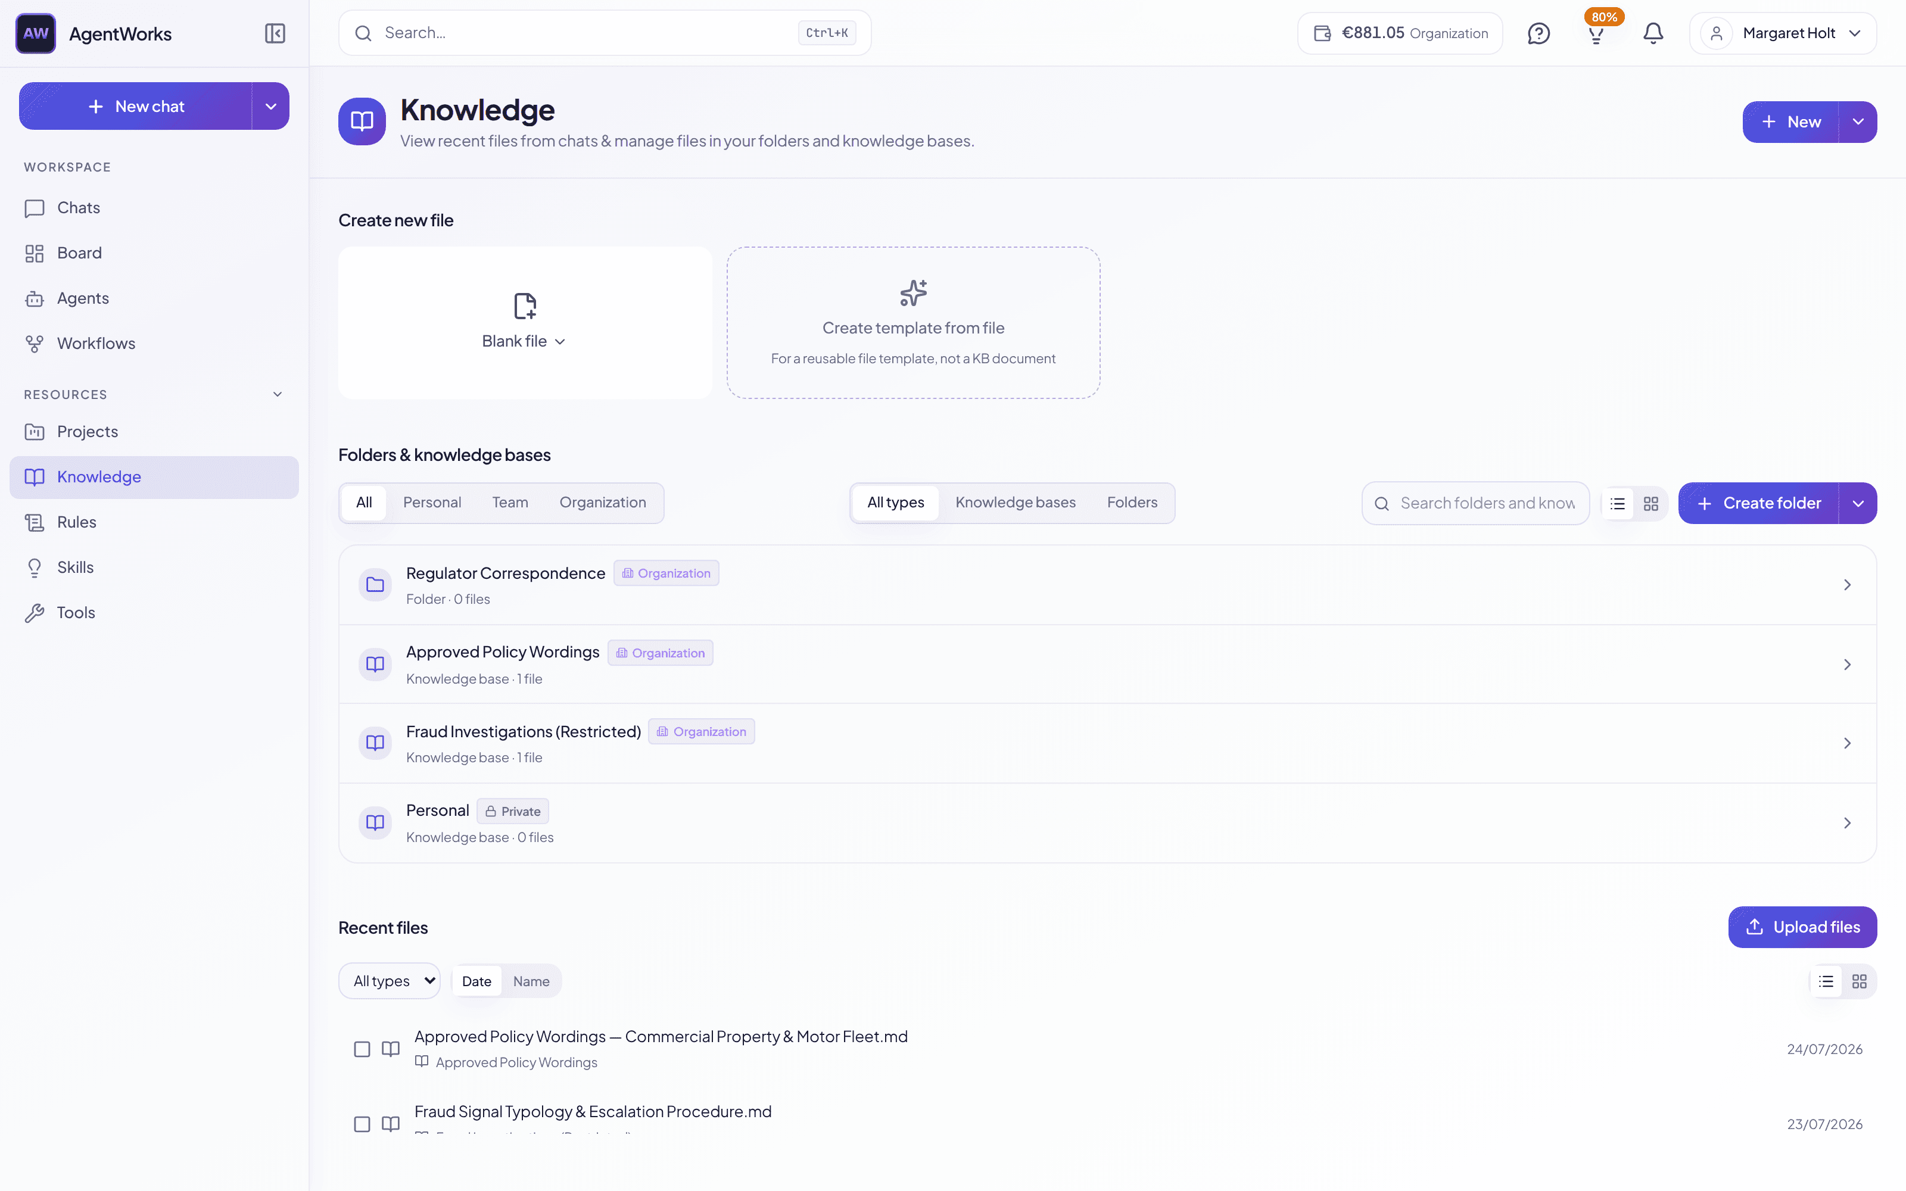Sort recent files by Date
1906x1191 pixels.
[x=476, y=981]
